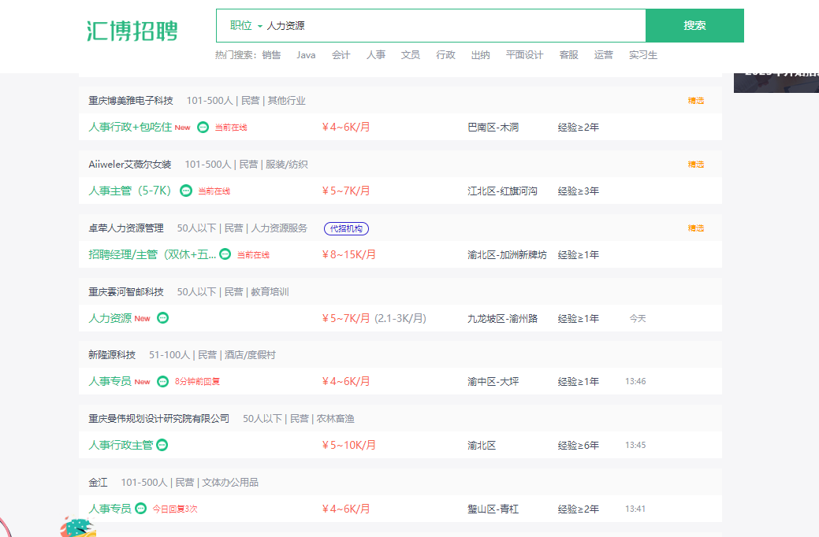Open company 金江

(x=98, y=482)
